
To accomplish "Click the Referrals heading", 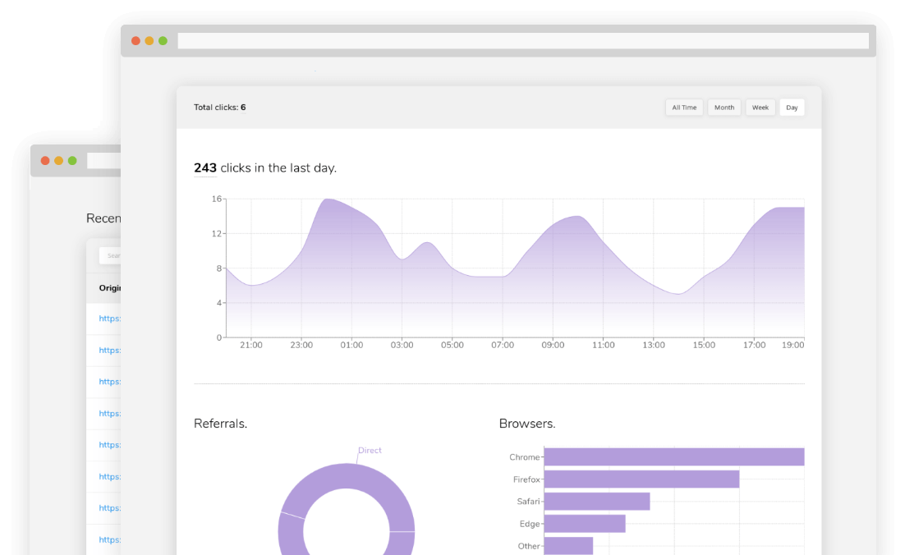I will pyautogui.click(x=220, y=424).
